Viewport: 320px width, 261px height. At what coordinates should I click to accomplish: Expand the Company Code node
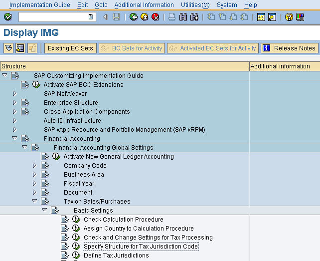pos(34,165)
